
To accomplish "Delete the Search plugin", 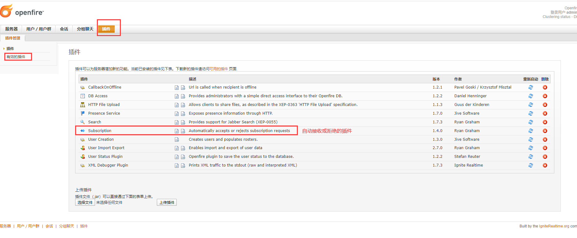I will pos(545,122).
